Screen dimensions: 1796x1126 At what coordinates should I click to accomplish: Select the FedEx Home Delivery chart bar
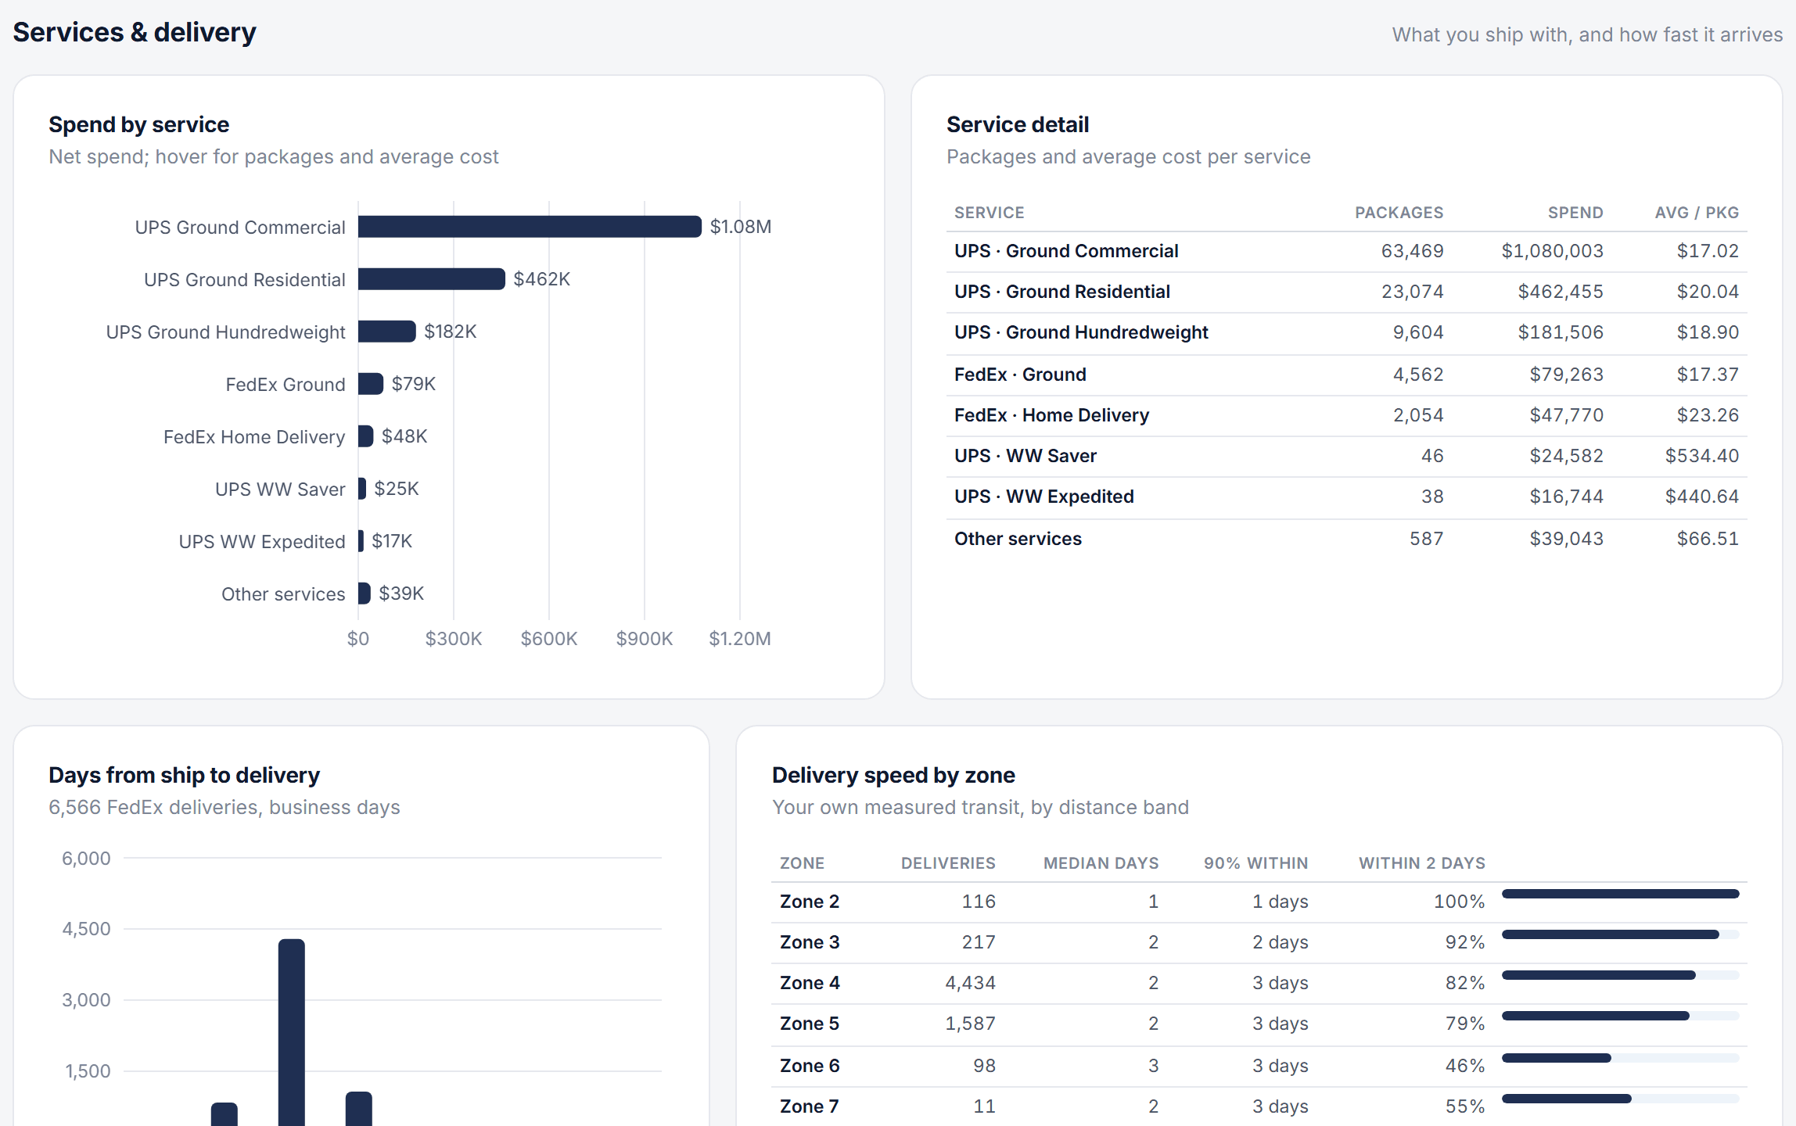pos(365,436)
